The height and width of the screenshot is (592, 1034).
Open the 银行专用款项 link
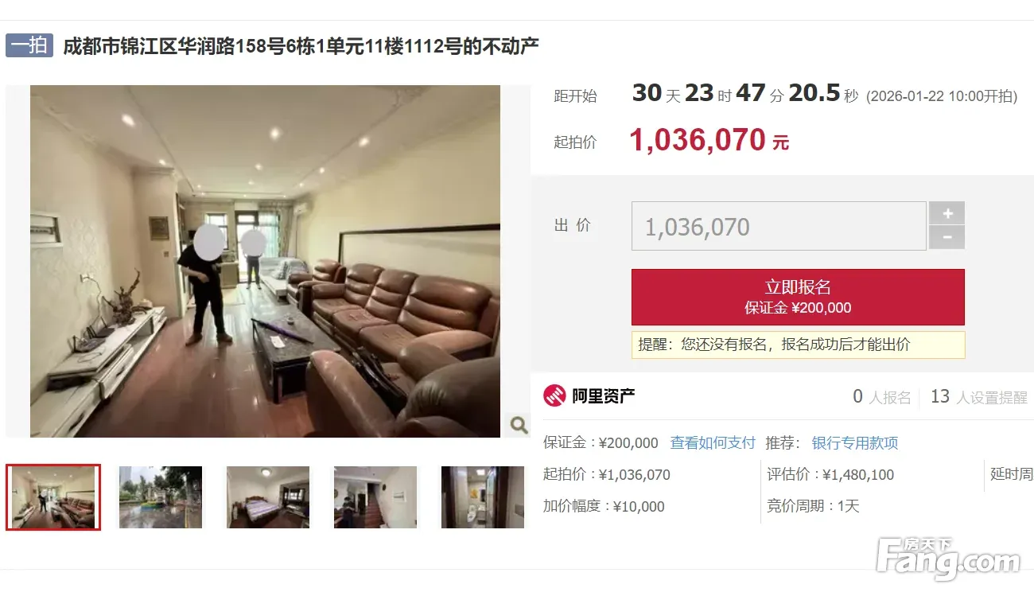tap(855, 443)
